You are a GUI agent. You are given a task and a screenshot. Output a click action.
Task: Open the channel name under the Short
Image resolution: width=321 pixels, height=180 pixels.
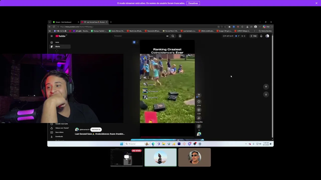click(85, 129)
